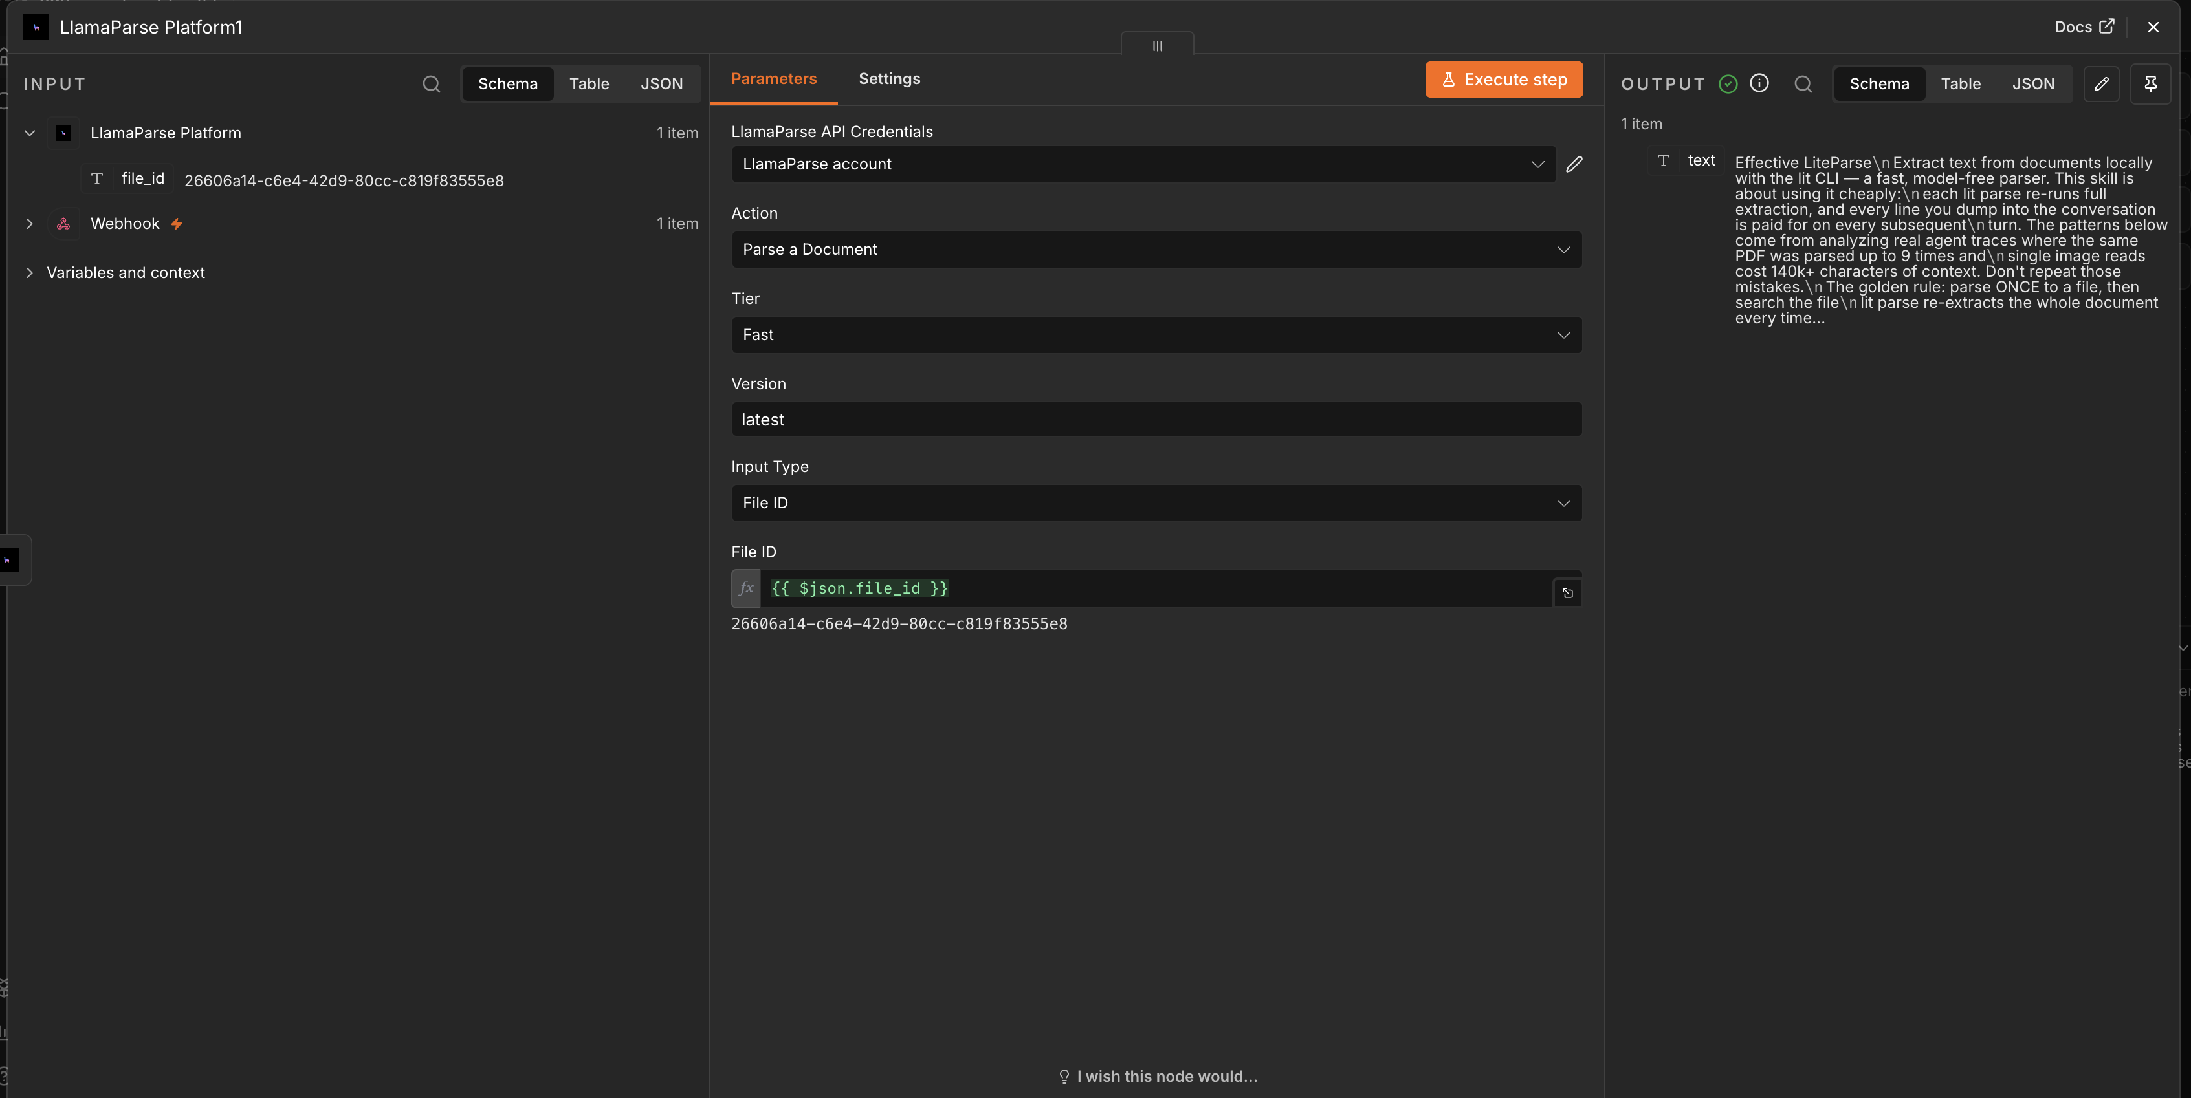Click the LlamaParse Platform node icon in input

pos(63,133)
